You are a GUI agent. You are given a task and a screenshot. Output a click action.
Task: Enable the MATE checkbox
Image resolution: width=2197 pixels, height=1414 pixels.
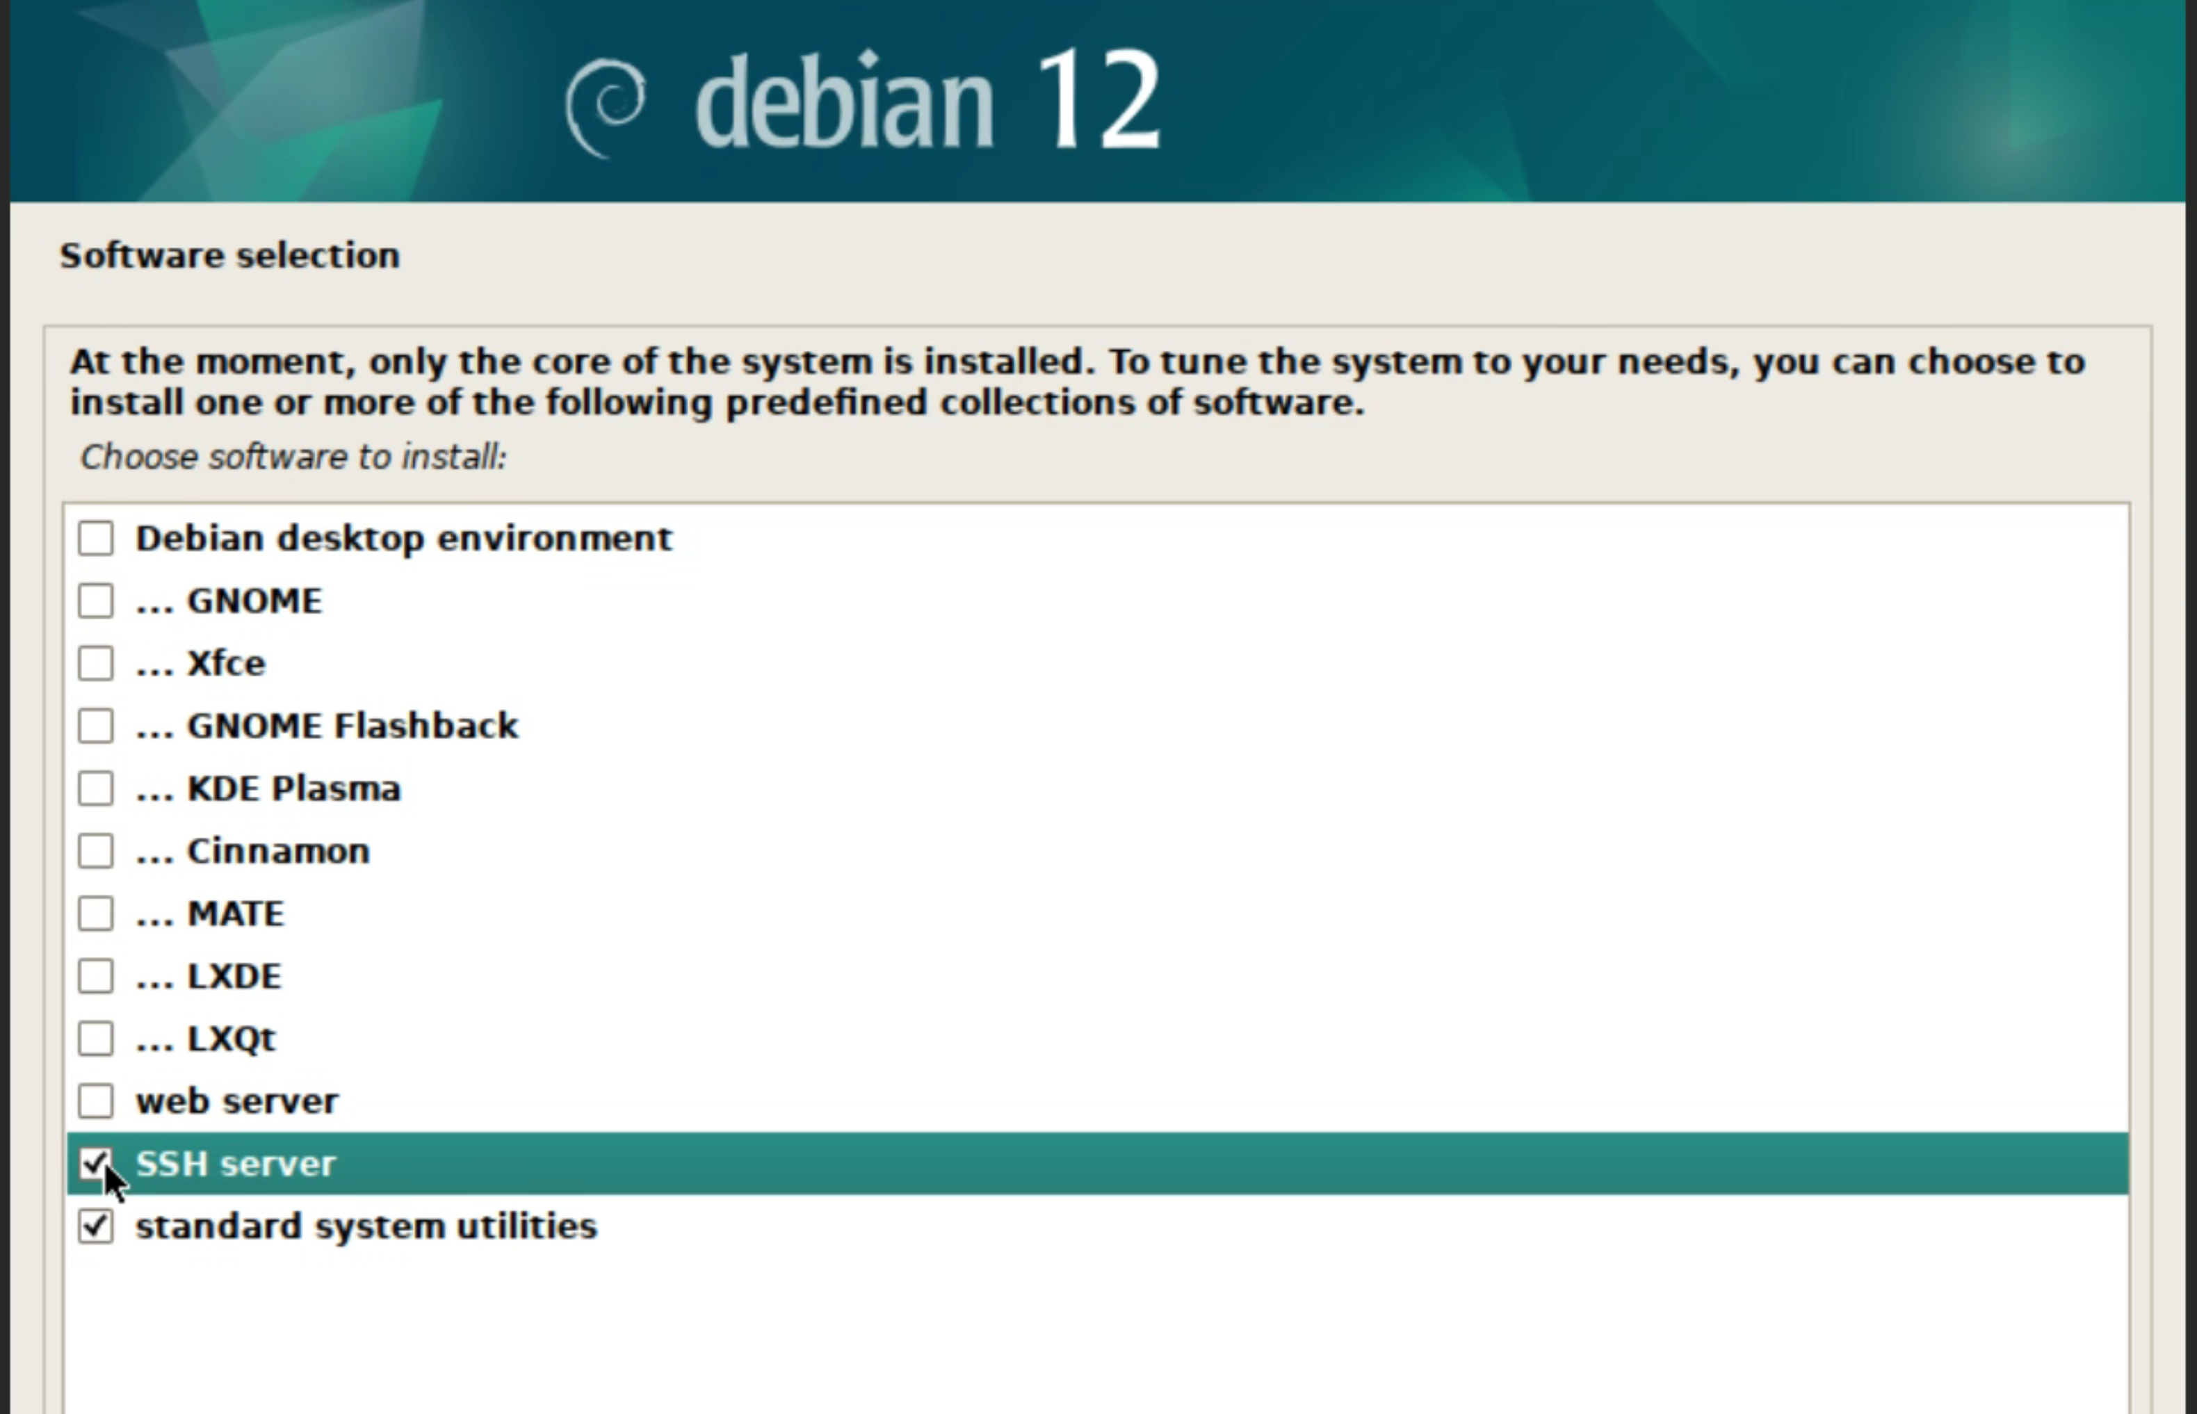coord(95,913)
